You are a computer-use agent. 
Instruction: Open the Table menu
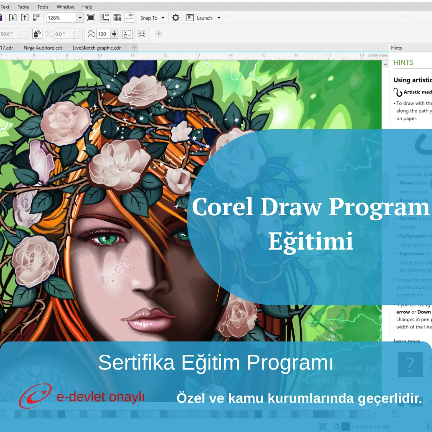pos(23,7)
